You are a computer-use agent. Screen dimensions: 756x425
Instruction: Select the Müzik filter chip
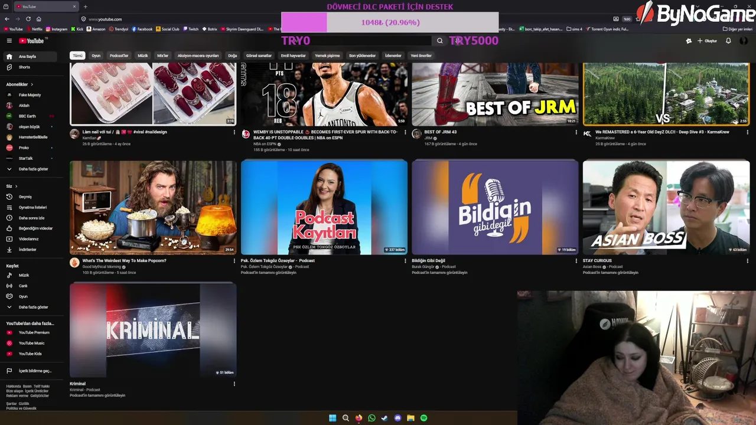(143, 55)
